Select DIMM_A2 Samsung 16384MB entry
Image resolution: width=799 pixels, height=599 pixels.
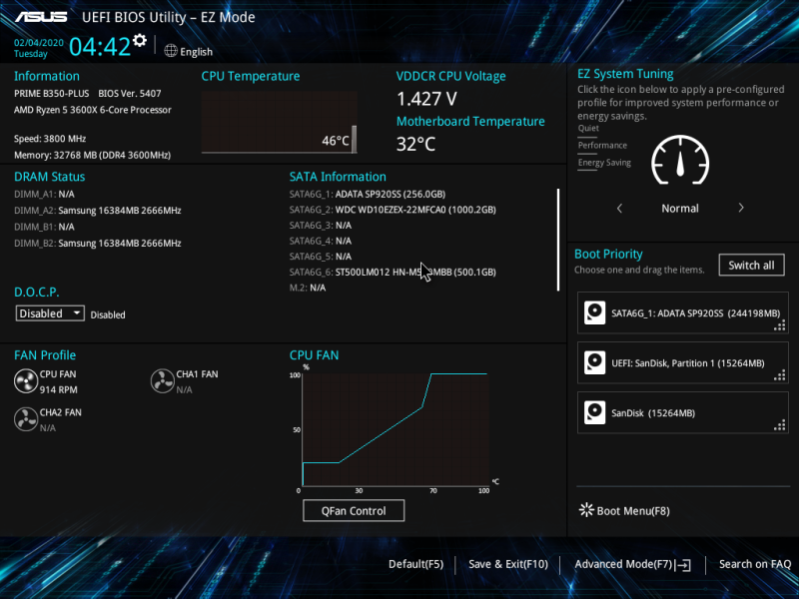[97, 211]
